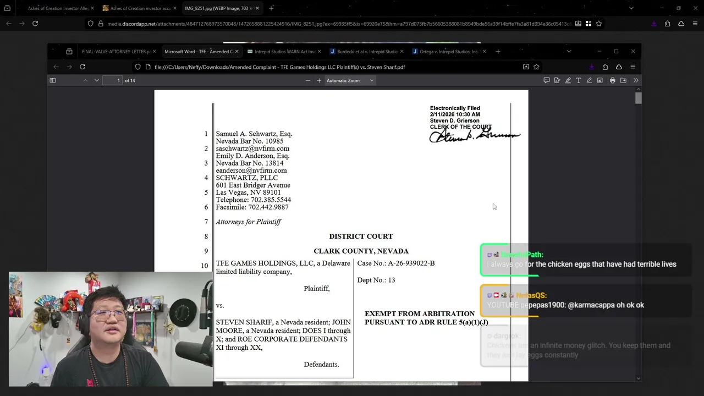704x396 pixels.
Task: Open PDF viewer more tools menu
Action: pos(636,80)
